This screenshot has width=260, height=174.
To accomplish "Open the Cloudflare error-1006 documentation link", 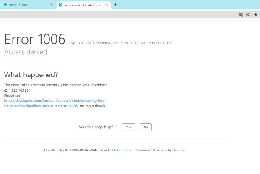I will pyautogui.click(x=55, y=103).
